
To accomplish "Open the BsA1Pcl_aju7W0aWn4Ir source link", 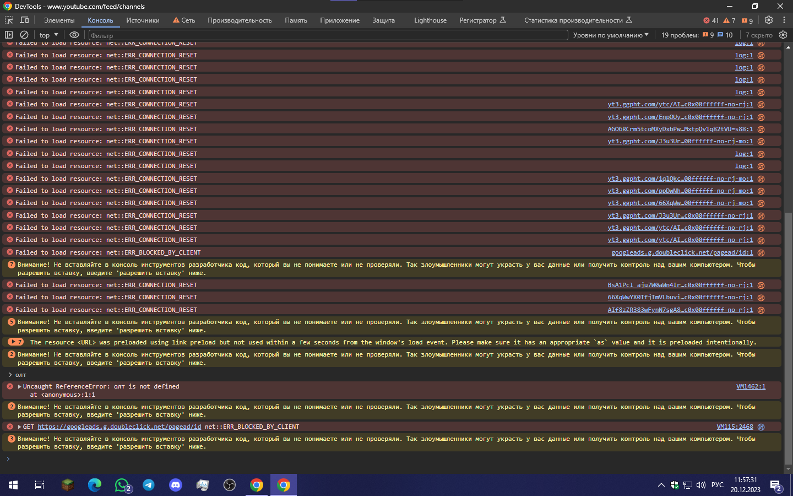I will coord(680,285).
